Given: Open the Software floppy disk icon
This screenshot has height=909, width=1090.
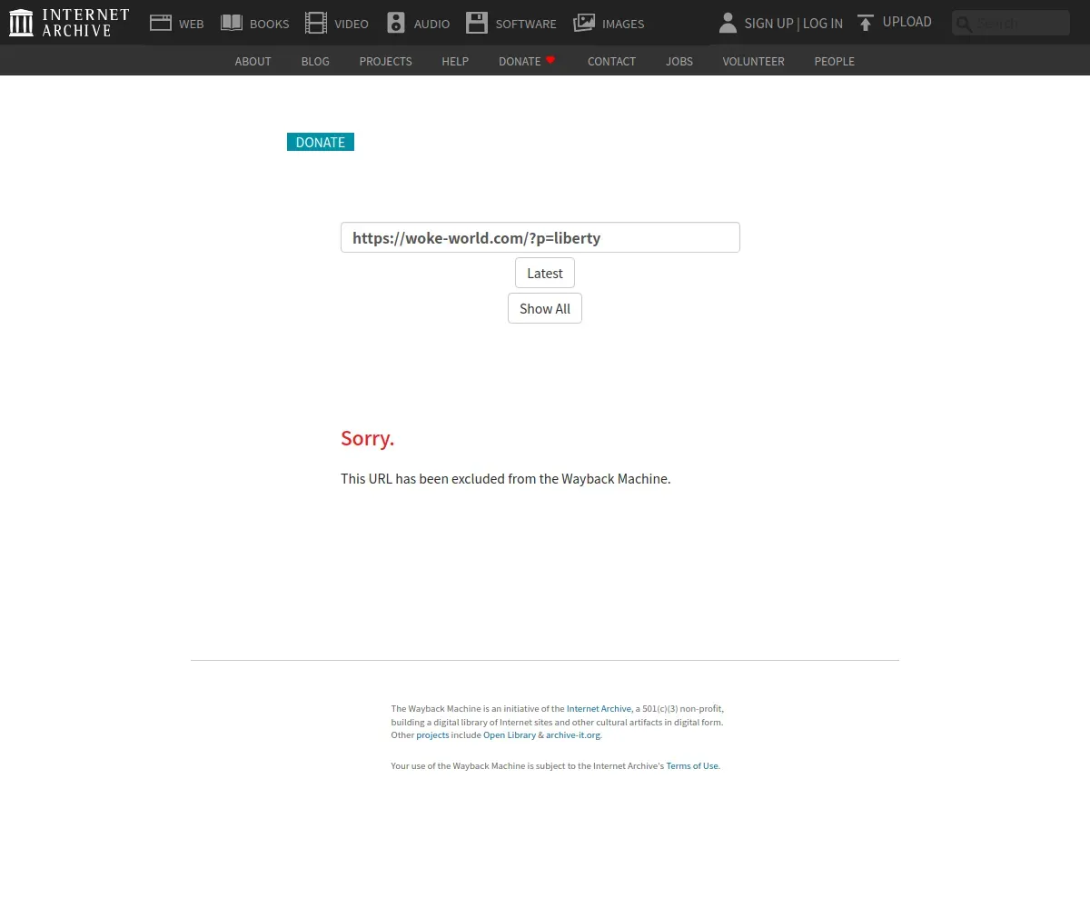Looking at the screenshot, I should (x=477, y=23).
